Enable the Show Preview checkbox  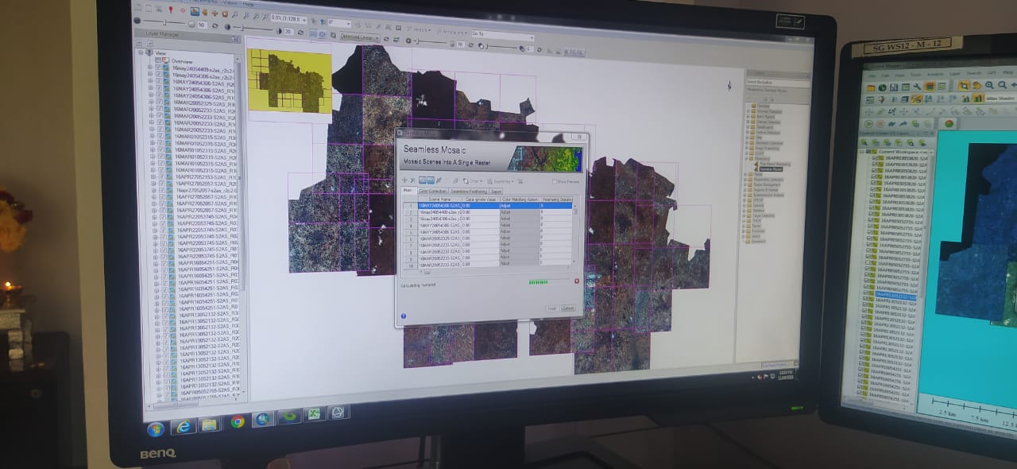(x=555, y=181)
